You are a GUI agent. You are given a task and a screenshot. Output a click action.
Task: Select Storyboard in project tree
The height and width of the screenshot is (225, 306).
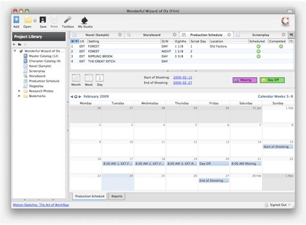(37, 76)
